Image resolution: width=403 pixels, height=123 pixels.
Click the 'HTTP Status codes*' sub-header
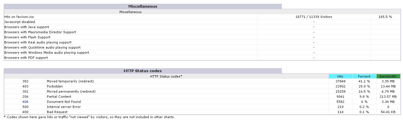click(x=166, y=76)
